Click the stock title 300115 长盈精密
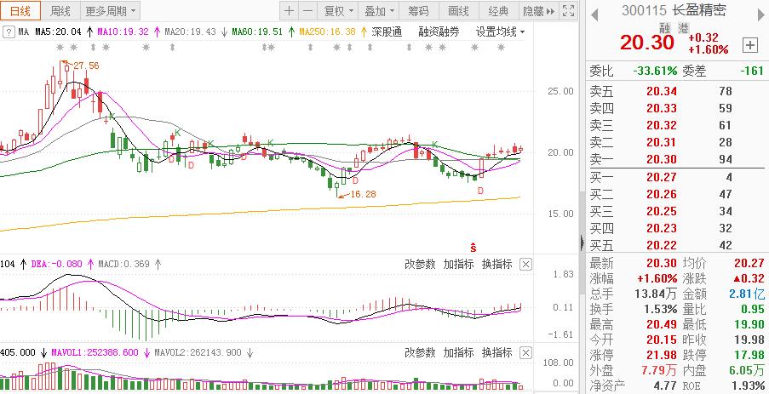The image size is (769, 394). [x=674, y=10]
